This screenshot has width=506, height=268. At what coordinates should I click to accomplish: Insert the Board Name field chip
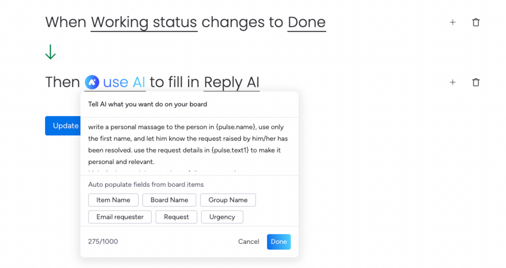pos(169,200)
